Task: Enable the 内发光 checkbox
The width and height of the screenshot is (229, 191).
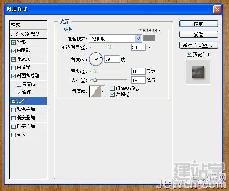Action: coord(13,68)
